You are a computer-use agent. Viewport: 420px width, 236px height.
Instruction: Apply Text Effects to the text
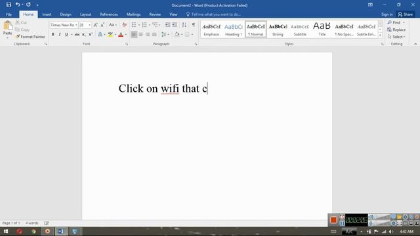100,34
